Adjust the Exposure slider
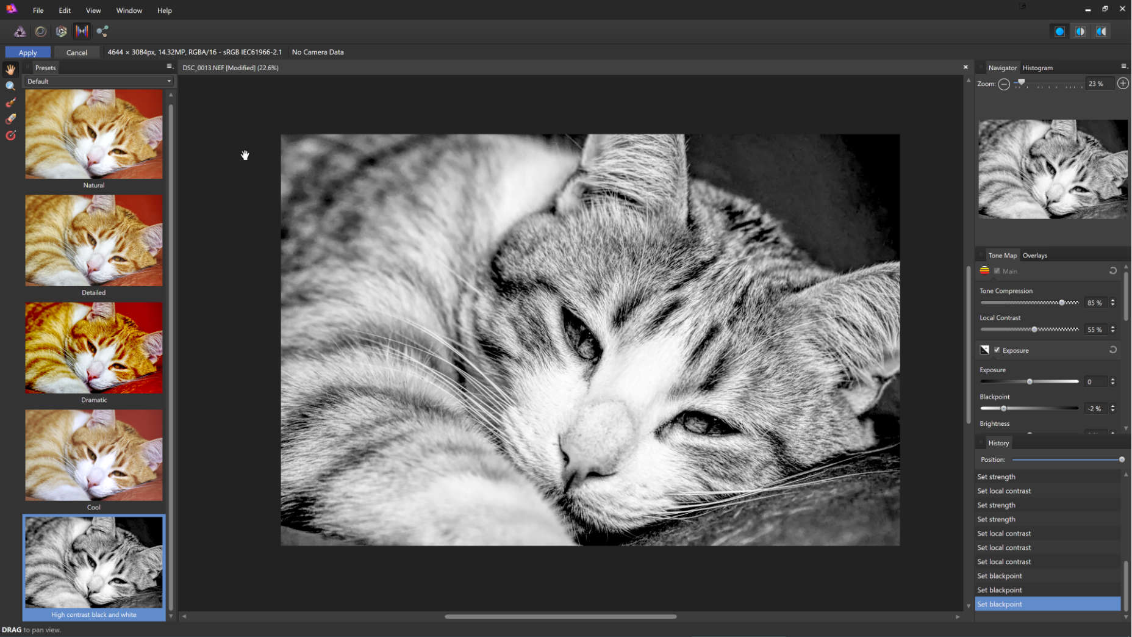1132x637 pixels. 1030,382
